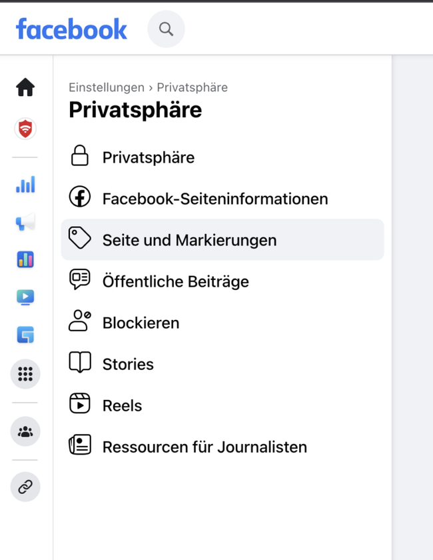Open Facebook-Seiteninformationen settings
The width and height of the screenshot is (433, 560).
[x=215, y=199]
